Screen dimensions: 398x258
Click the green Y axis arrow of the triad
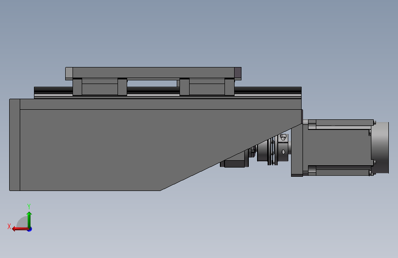tap(29, 219)
